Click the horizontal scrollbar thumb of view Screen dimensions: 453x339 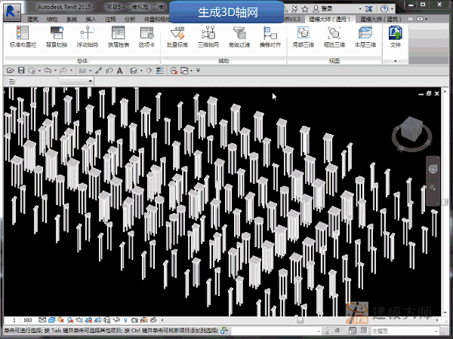pos(300,320)
